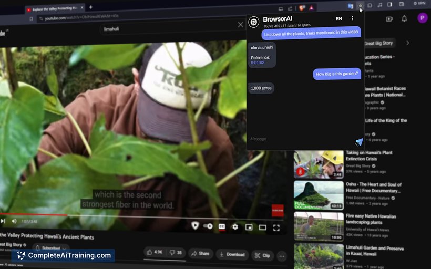Click the '485,151 tokens to spare' text
Viewport: 431px width, 269px height.
(287, 26)
